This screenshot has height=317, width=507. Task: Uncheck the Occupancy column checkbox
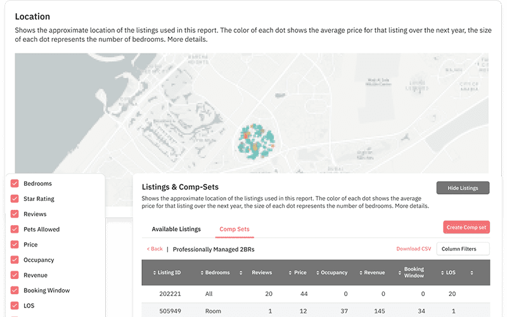[15, 260]
